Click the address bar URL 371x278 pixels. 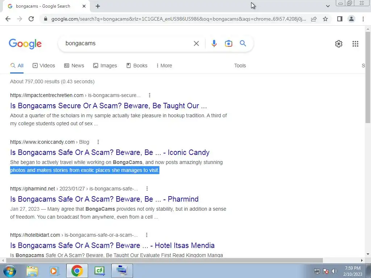click(179, 19)
